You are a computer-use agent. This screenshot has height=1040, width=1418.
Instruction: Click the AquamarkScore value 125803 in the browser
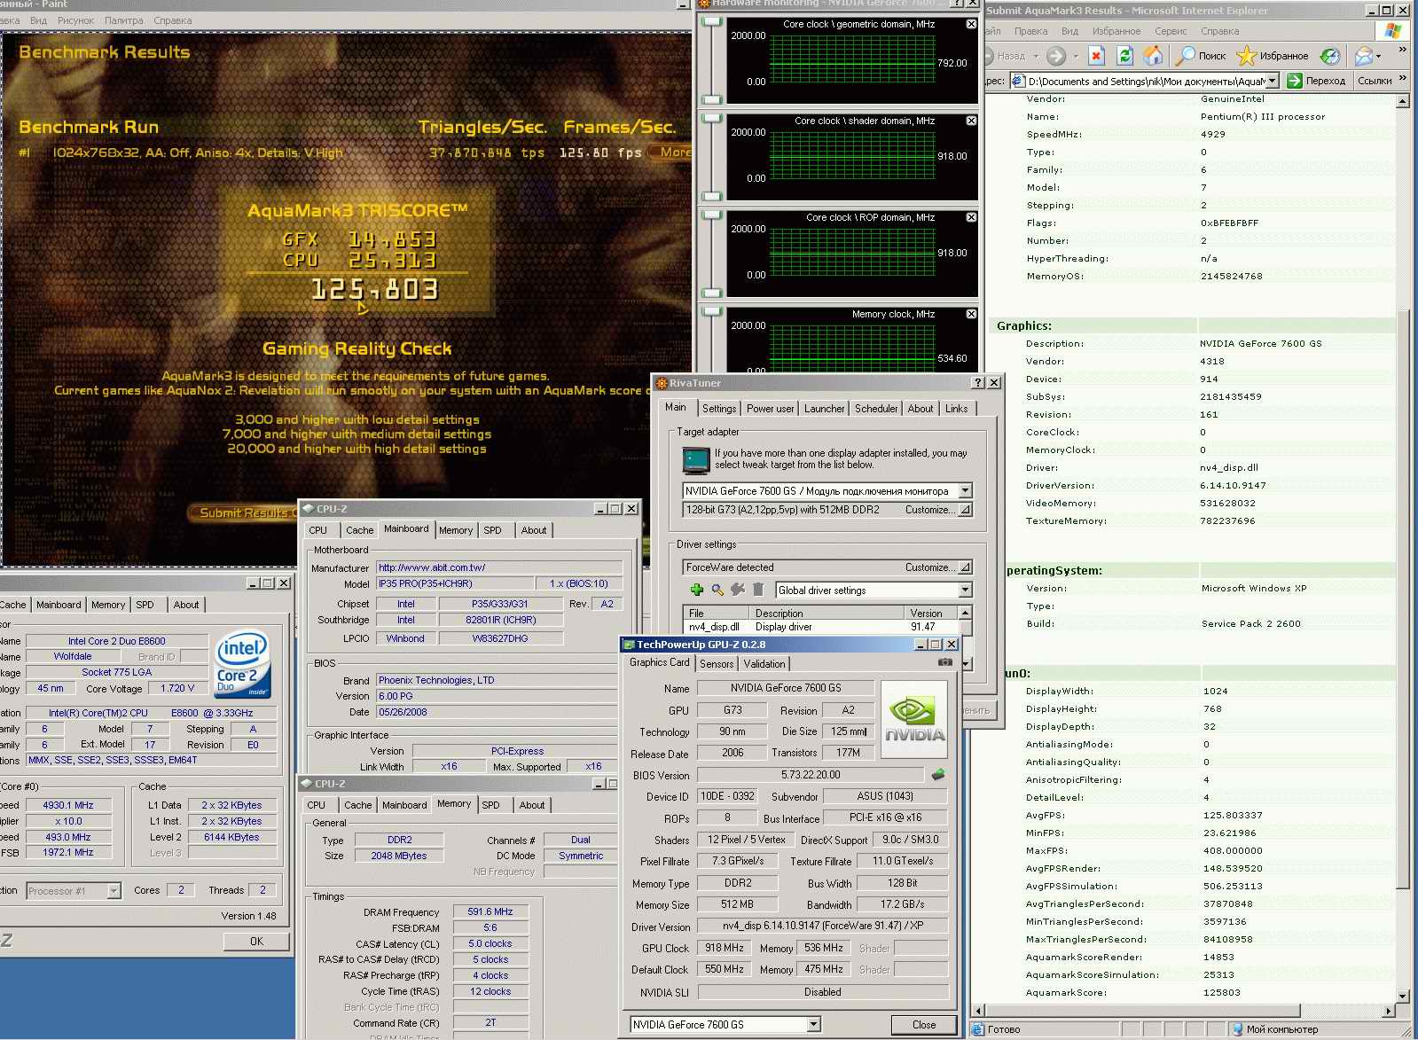tap(1221, 992)
